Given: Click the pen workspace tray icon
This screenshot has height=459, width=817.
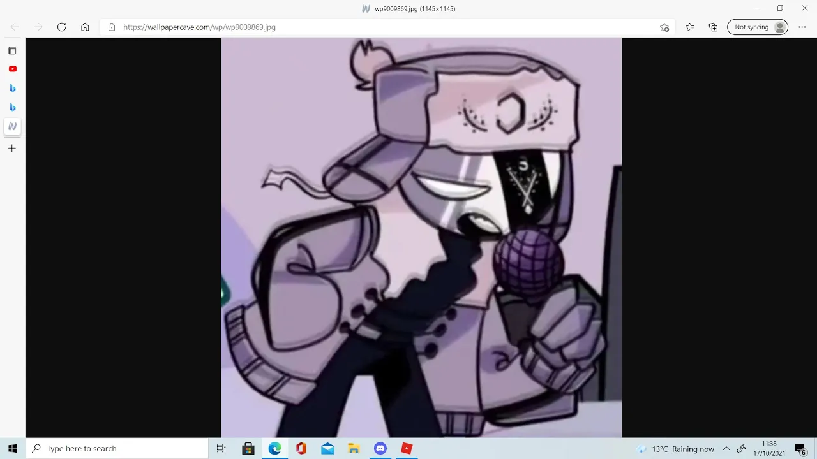Looking at the screenshot, I should point(741,449).
